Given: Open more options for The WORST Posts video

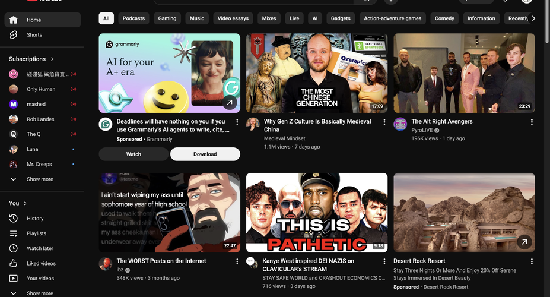Looking at the screenshot, I should click(237, 261).
